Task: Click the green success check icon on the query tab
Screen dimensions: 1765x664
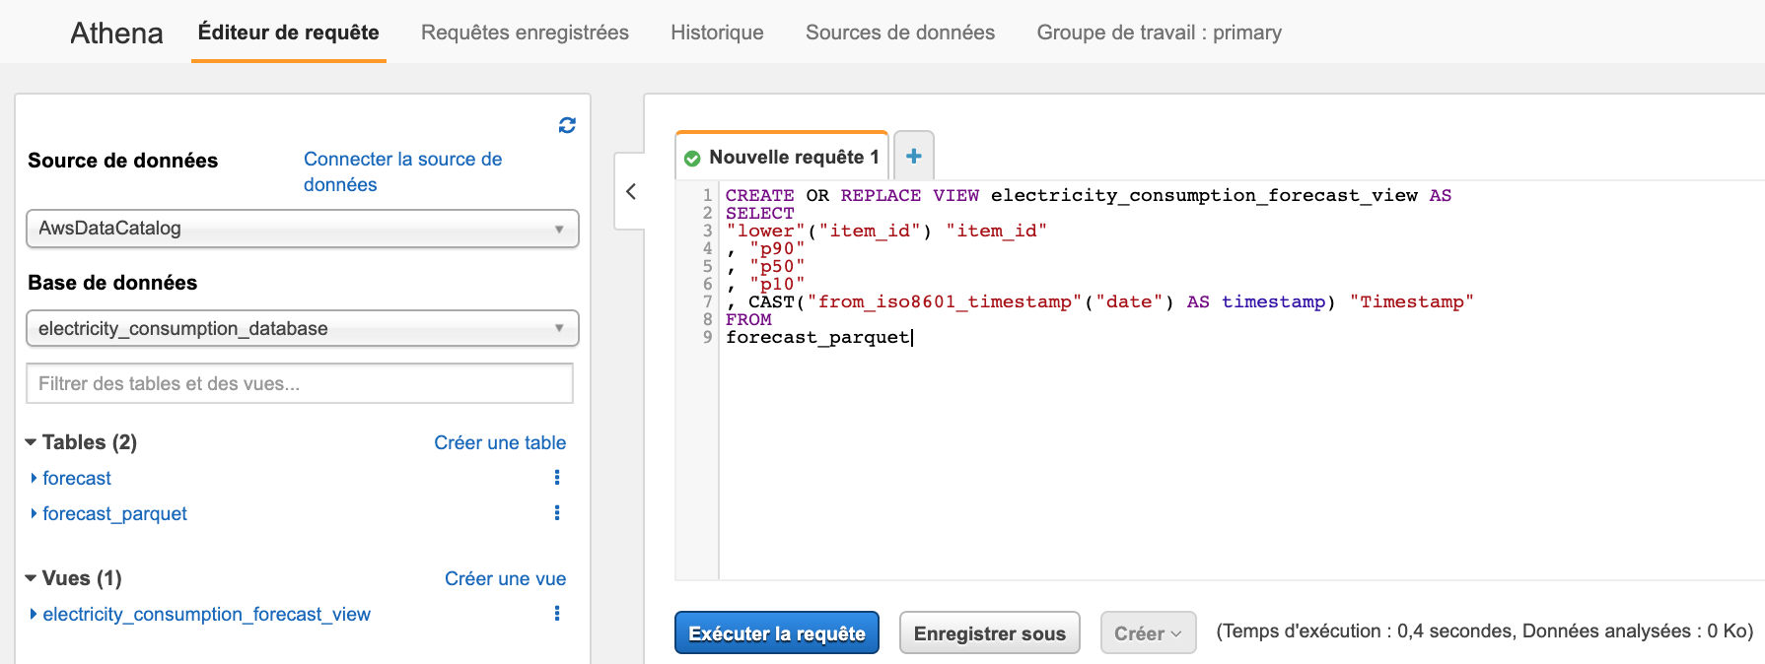Action: pos(692,158)
